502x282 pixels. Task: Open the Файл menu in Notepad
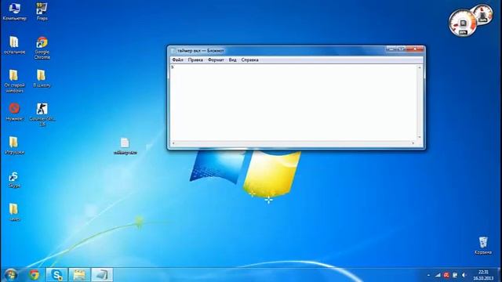(178, 60)
